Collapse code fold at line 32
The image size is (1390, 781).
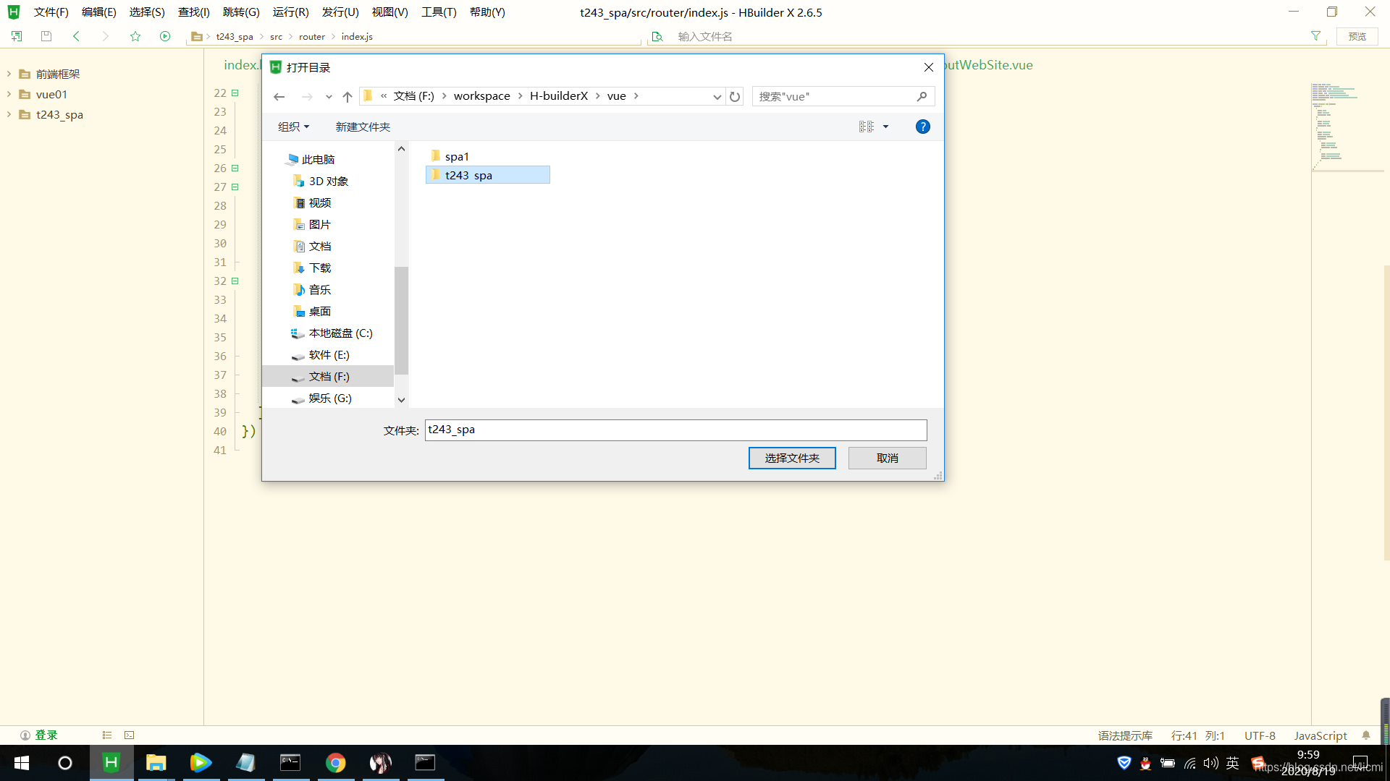coord(235,281)
